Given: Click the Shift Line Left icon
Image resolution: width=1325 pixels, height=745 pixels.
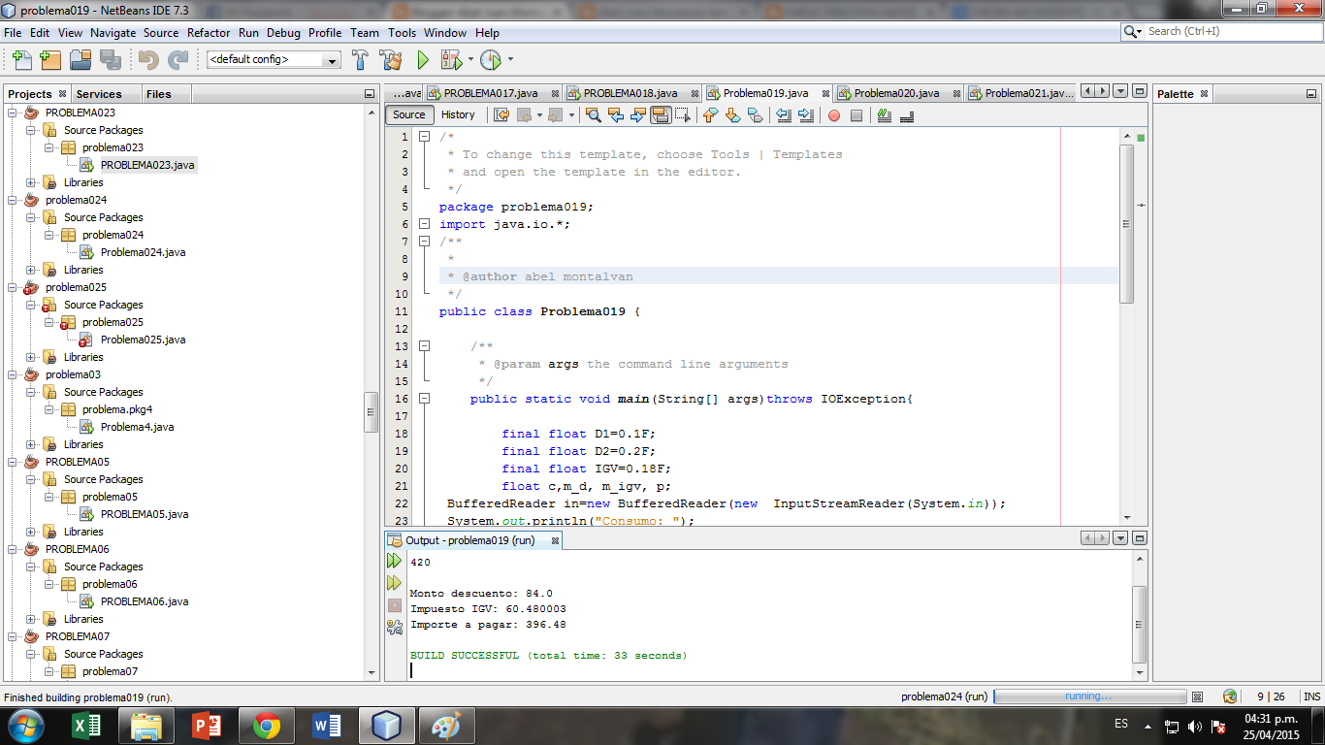Looking at the screenshot, I should coord(783,114).
